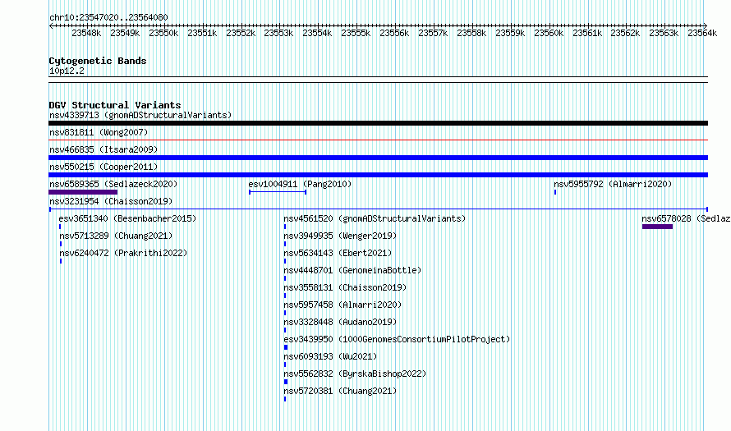Image resolution: width=731 pixels, height=431 pixels.
Task: Click nsv5562832 (ByrskaBishop2022) label
Action: 355,374
